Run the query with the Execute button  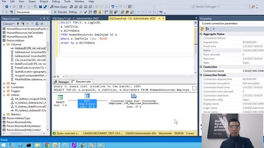pyautogui.click(x=60, y=12)
